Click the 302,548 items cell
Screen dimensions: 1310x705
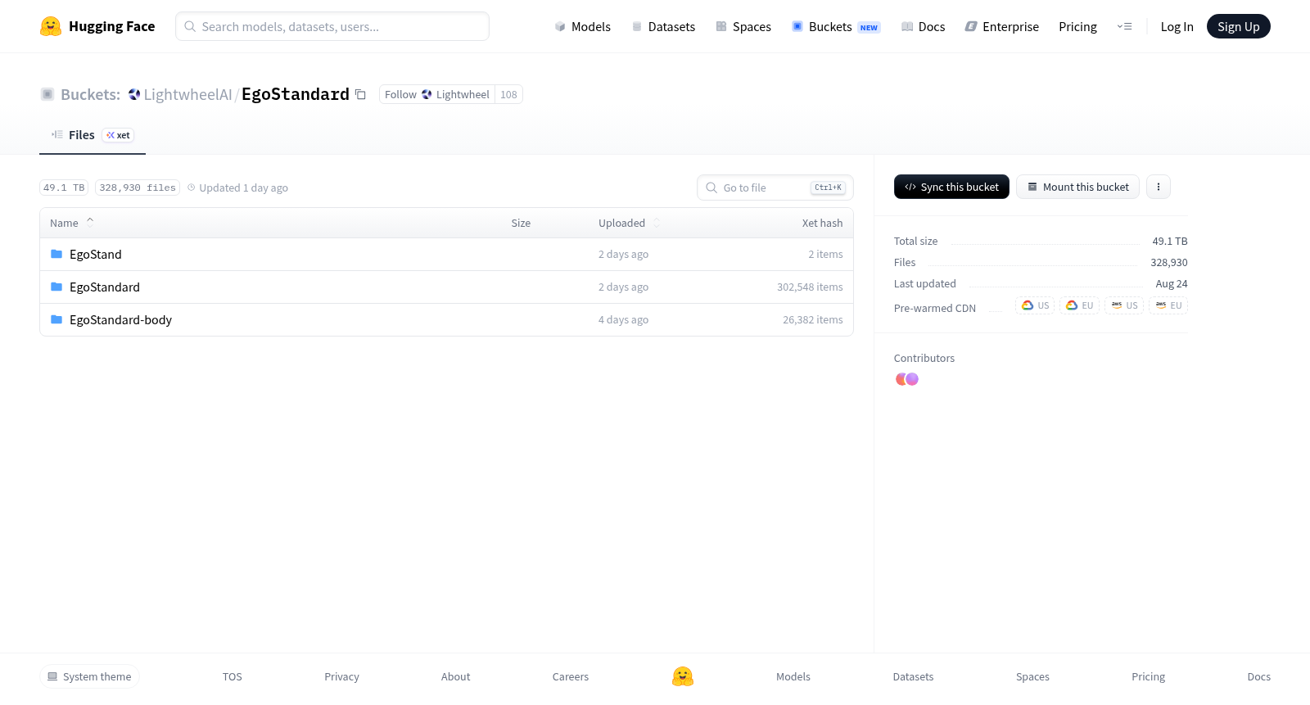click(810, 287)
